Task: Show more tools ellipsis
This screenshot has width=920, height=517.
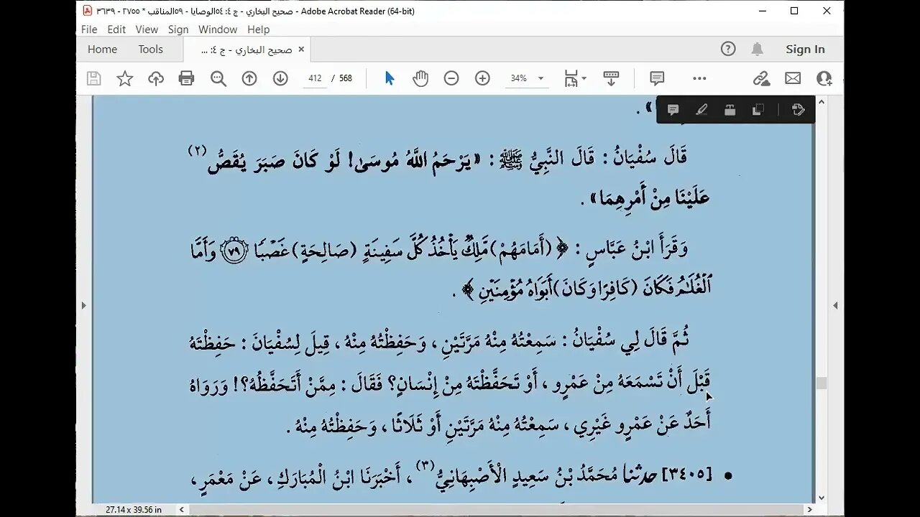Action: pos(699,78)
